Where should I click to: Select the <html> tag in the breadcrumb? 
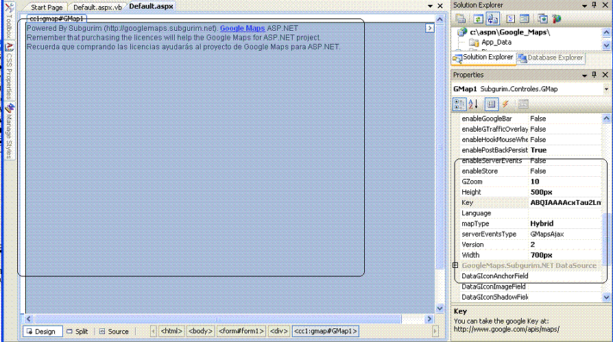pyautogui.click(x=171, y=331)
